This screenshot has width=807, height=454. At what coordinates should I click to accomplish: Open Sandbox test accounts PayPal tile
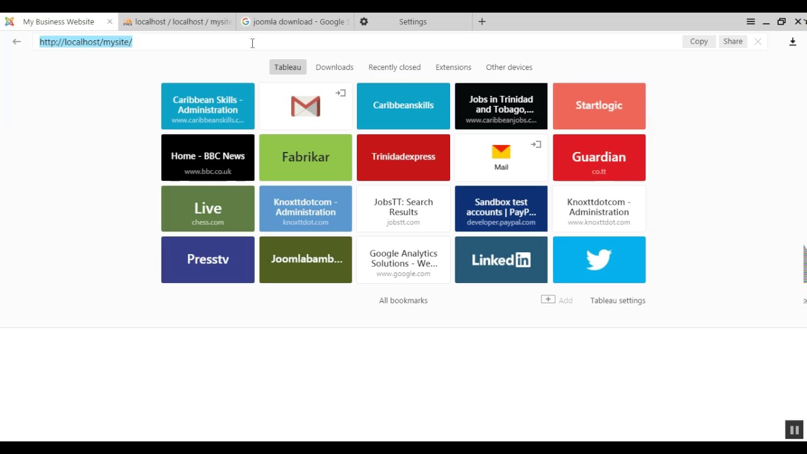501,209
